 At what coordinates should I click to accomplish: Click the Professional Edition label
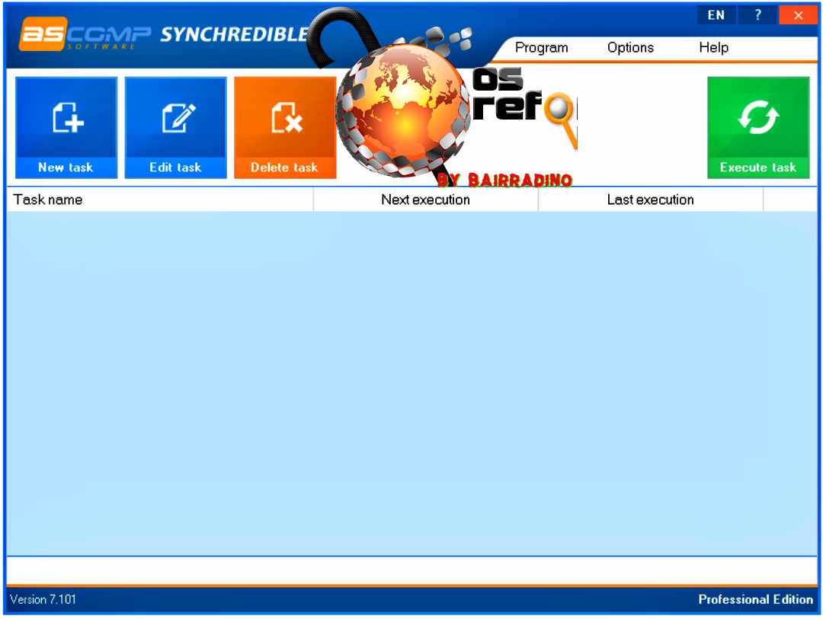[755, 599]
